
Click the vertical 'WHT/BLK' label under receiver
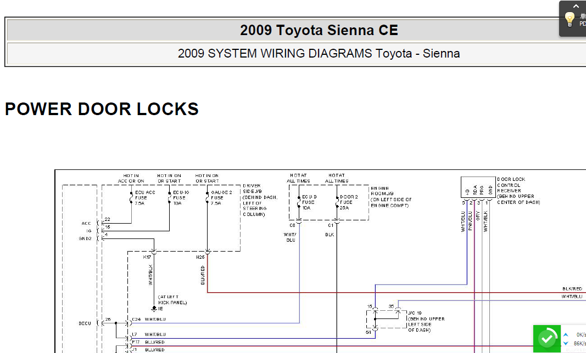click(485, 221)
